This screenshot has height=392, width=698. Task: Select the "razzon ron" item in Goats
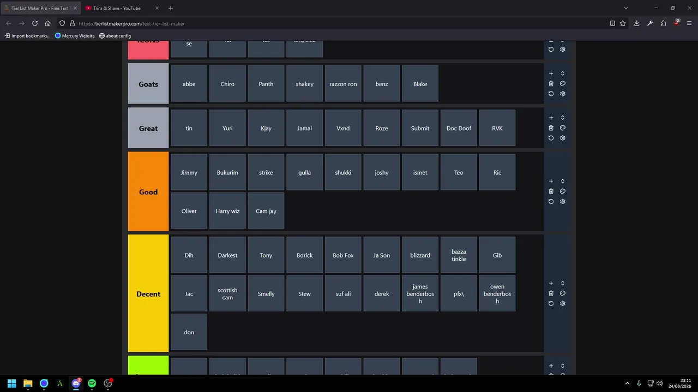(343, 84)
